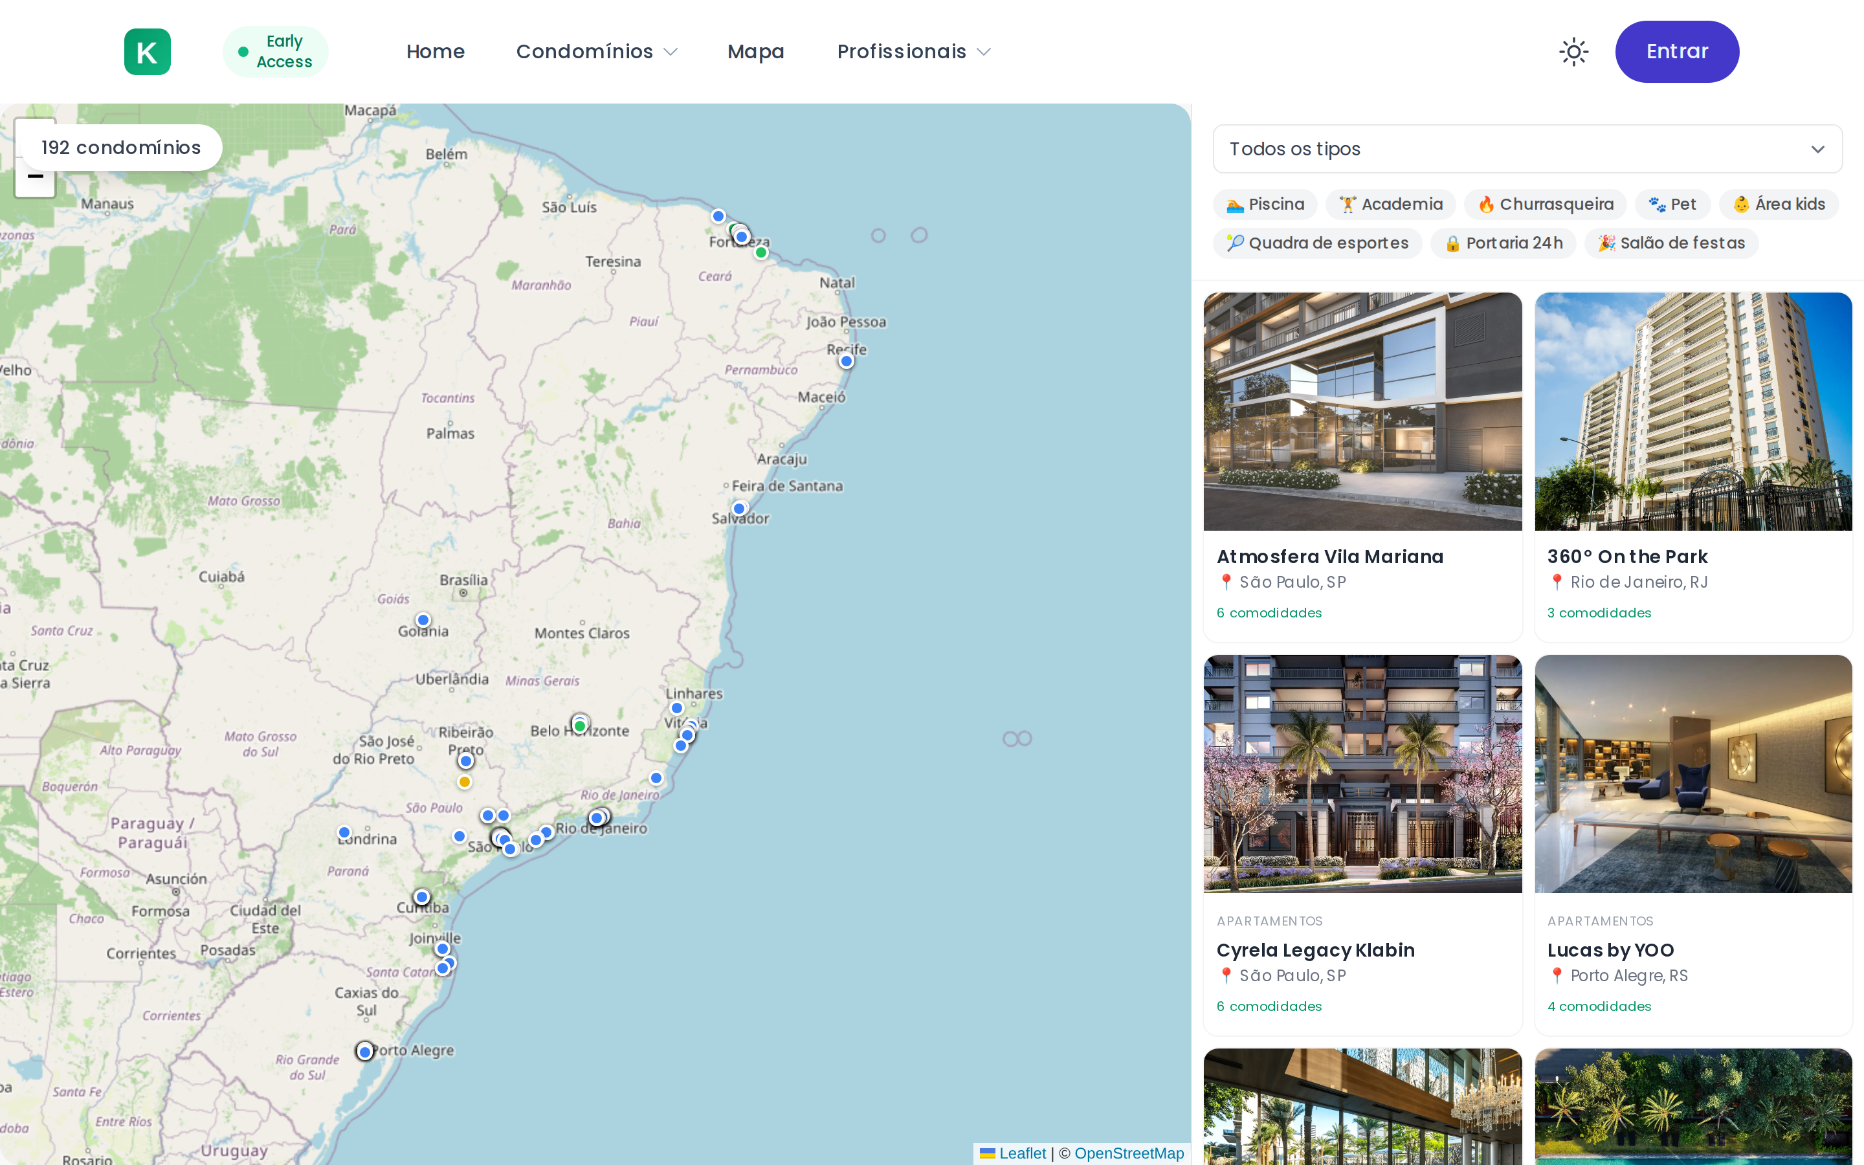The width and height of the screenshot is (1864, 1165).
Task: Open the Todos os tipos dropdown
Action: [1527, 149]
